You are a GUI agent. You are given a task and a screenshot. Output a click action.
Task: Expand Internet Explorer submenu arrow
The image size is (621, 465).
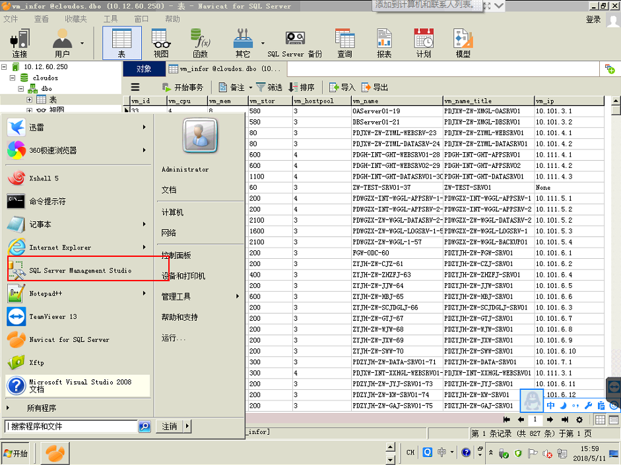click(144, 247)
